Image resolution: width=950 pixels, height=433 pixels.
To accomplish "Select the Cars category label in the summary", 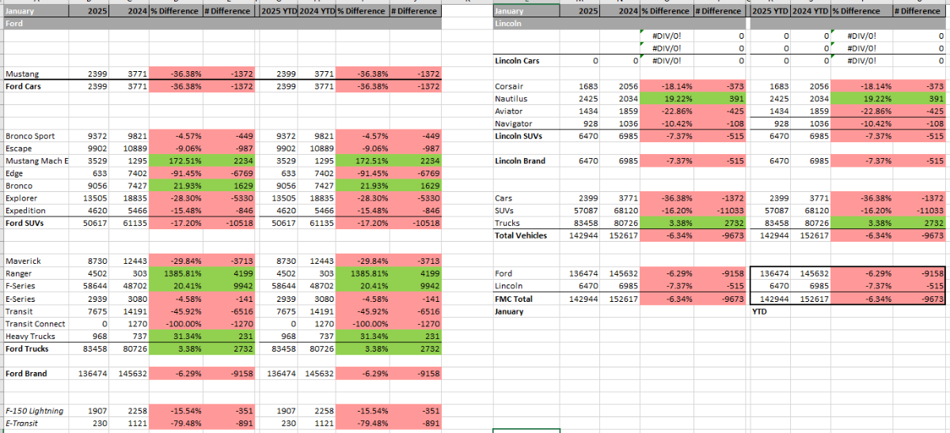I will pos(503,198).
